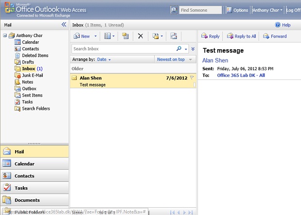This screenshot has width=301, height=215.
Task: Go to next page of items
Action: 184,212
